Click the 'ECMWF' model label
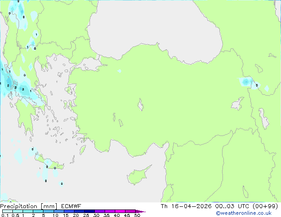Screen dimensions: 281x217 click(71, 206)
